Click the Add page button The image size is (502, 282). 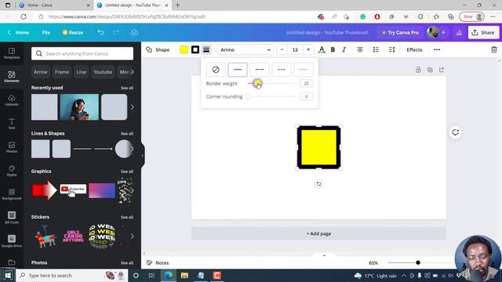point(318,233)
